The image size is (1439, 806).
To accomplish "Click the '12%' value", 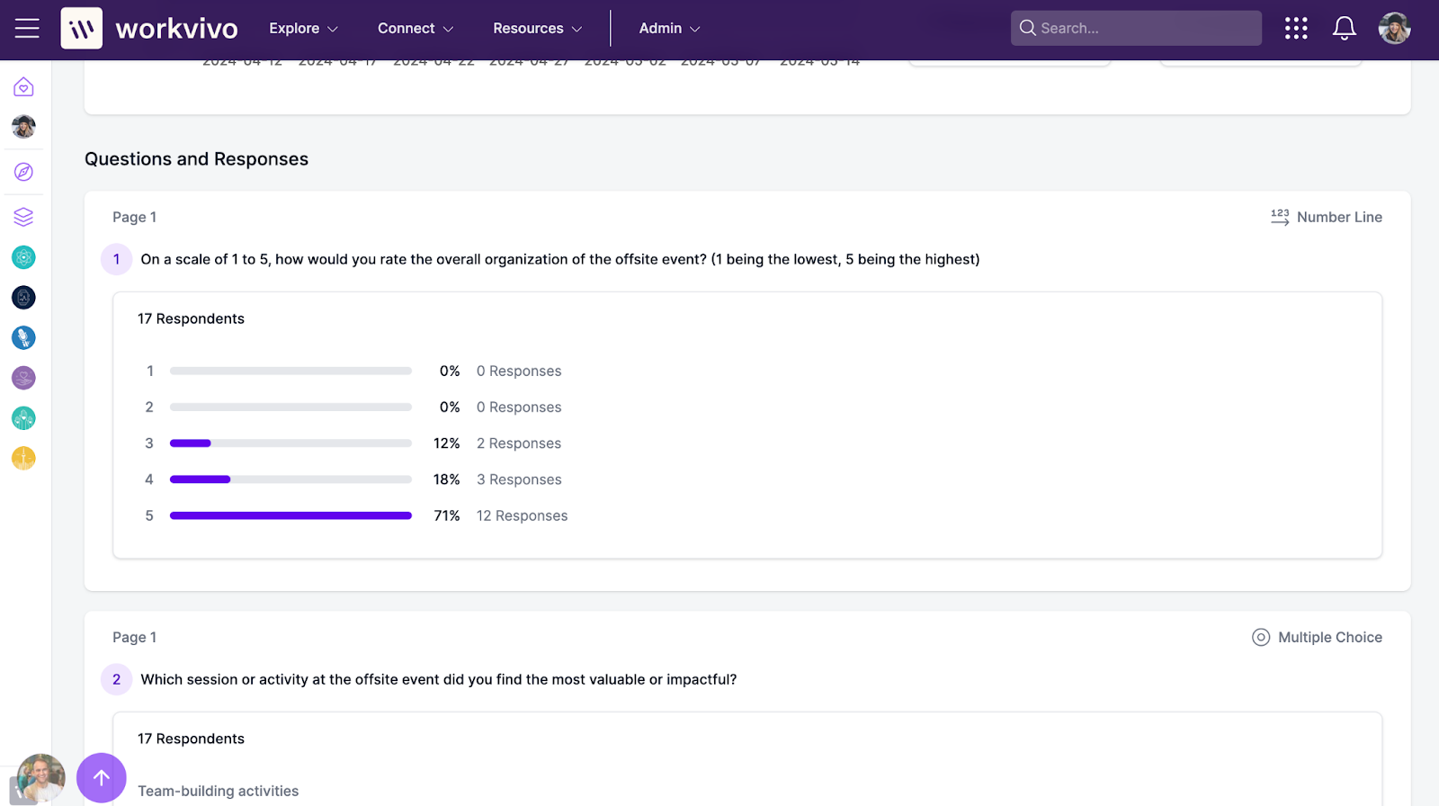I will pyautogui.click(x=447, y=443).
